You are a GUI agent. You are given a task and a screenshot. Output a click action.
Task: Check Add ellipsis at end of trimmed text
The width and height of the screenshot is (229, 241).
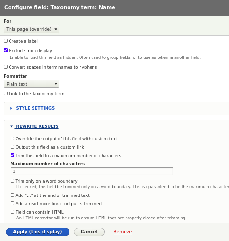point(12,195)
